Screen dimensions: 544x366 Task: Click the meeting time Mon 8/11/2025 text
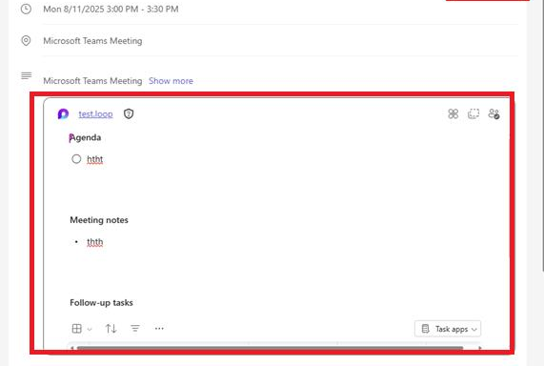(111, 9)
